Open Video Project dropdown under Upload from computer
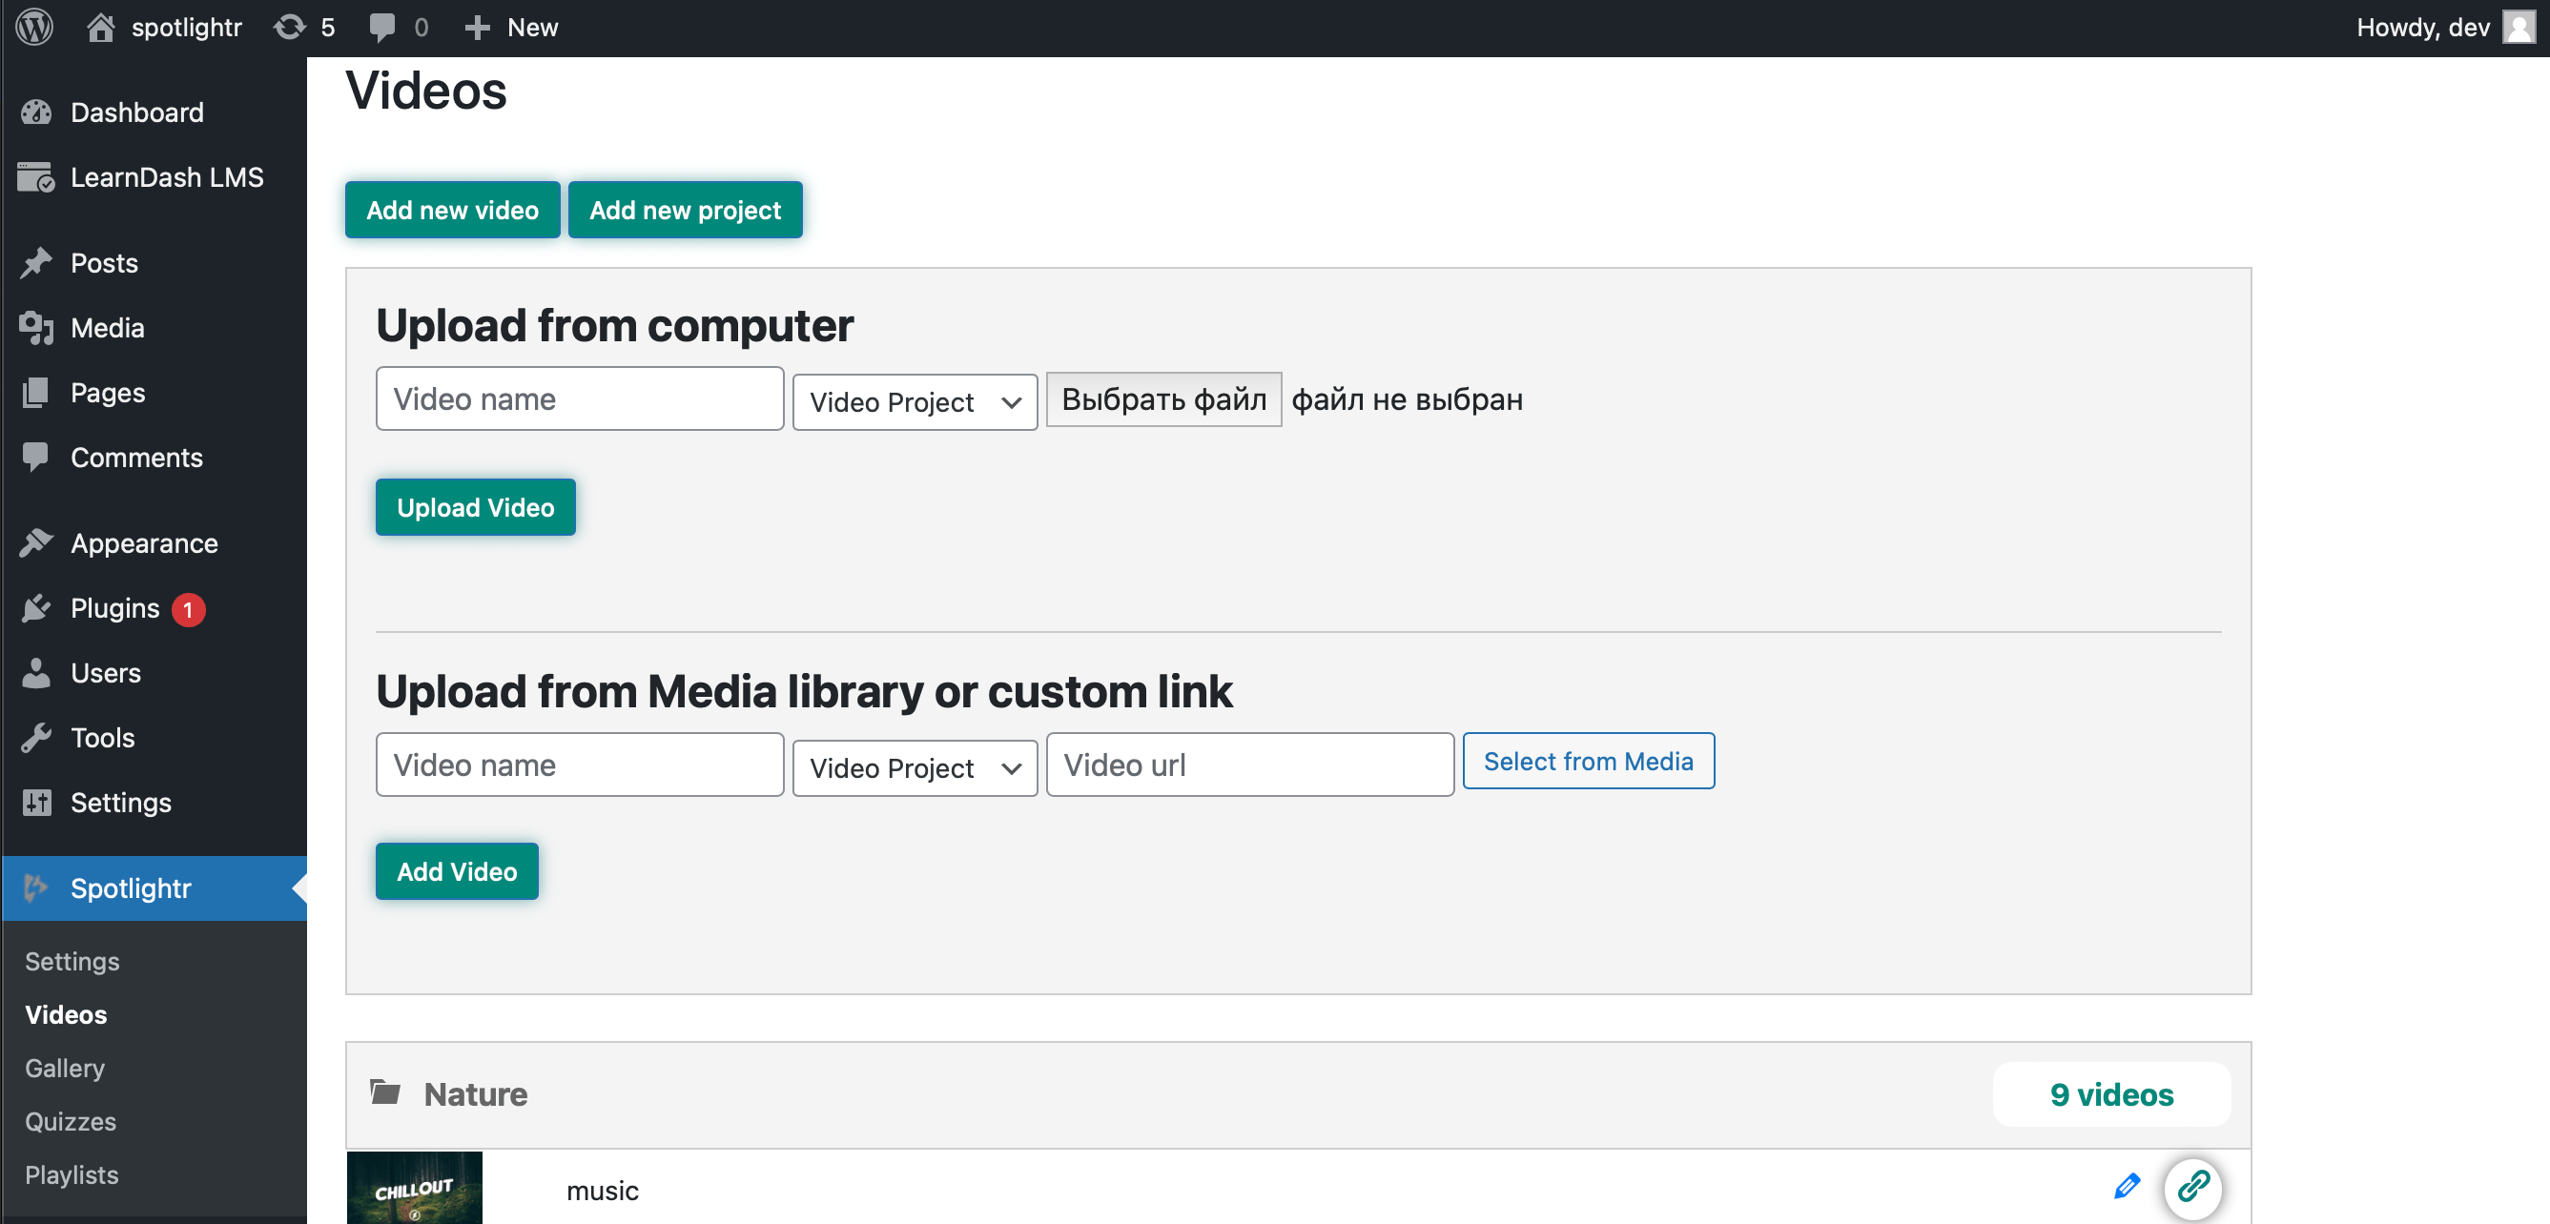This screenshot has height=1224, width=2550. [915, 401]
